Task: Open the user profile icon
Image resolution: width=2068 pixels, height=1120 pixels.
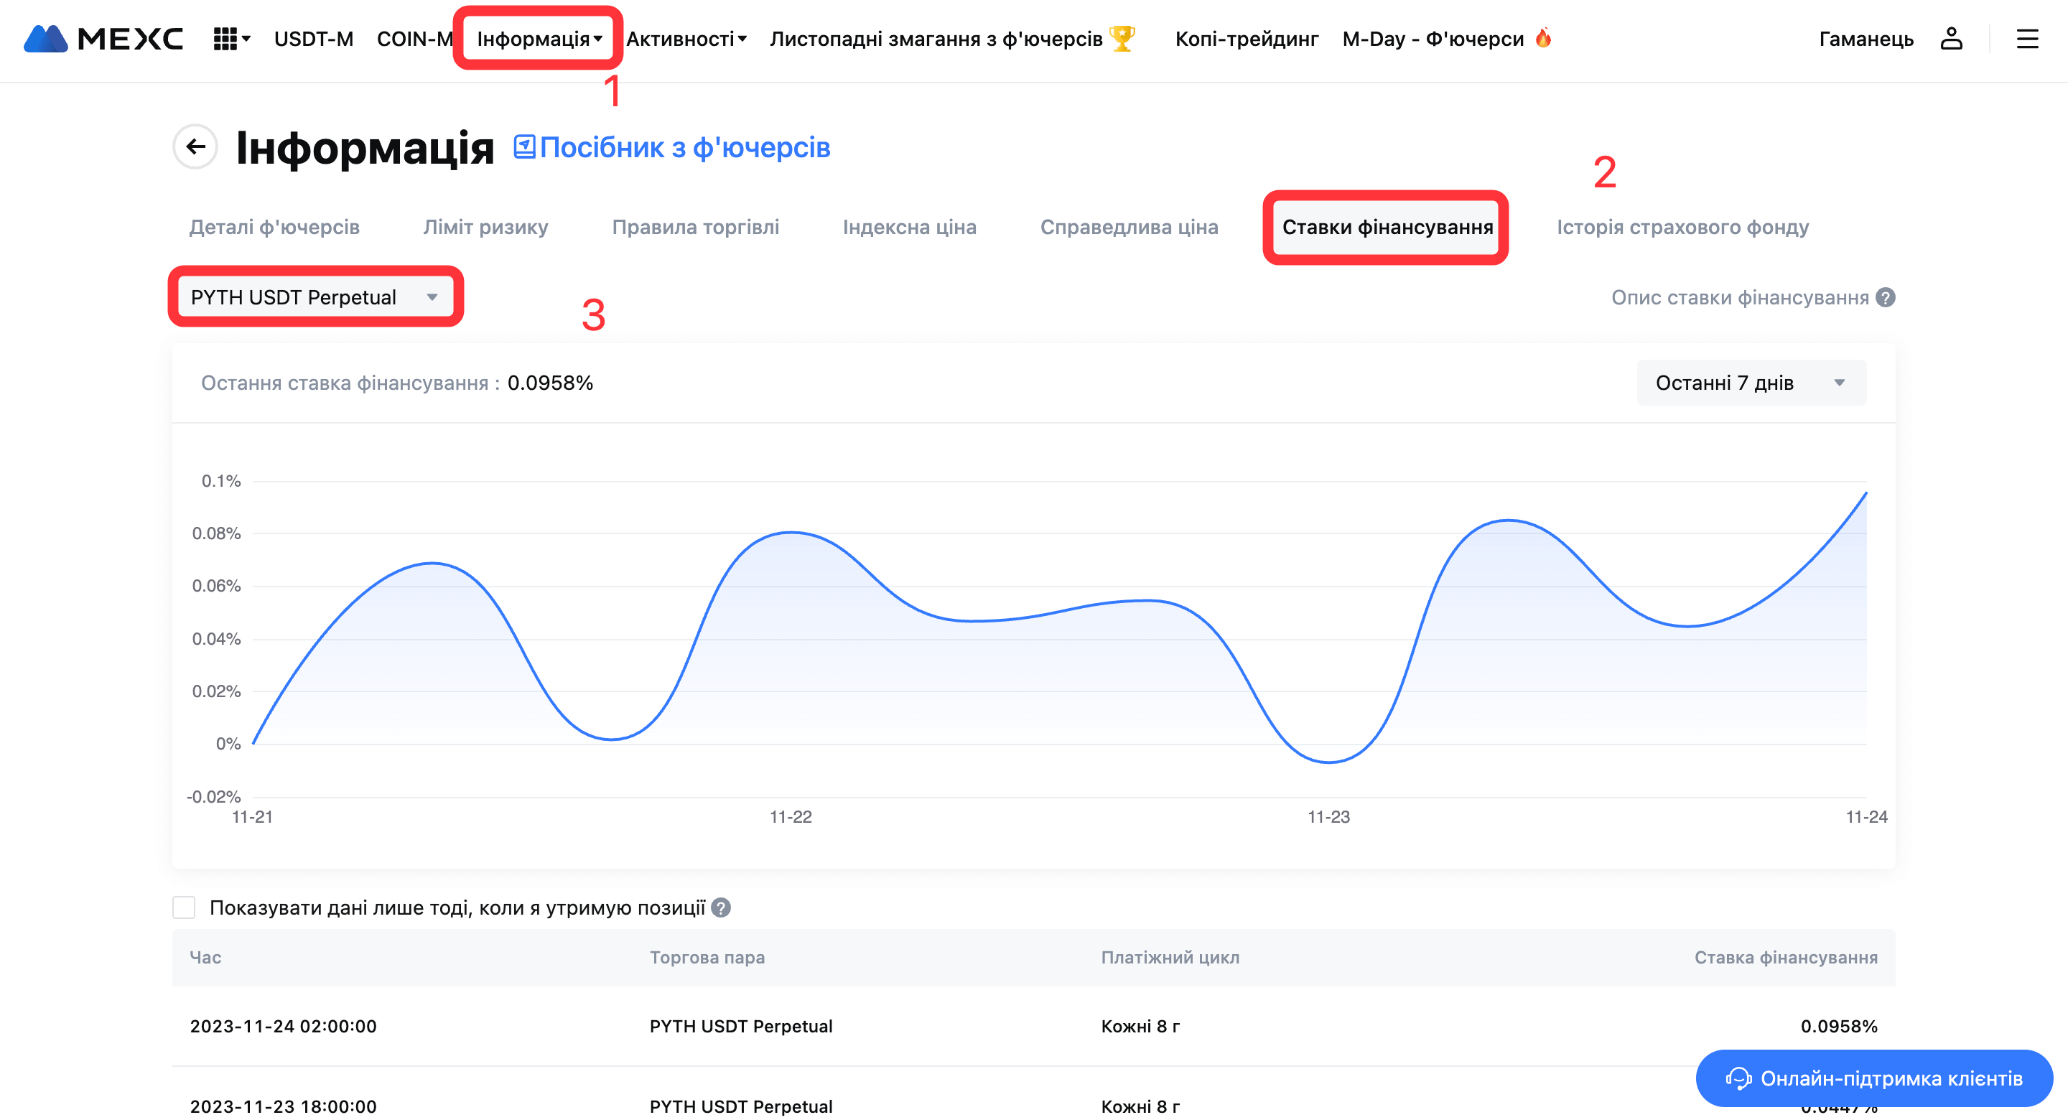Action: 1951,39
